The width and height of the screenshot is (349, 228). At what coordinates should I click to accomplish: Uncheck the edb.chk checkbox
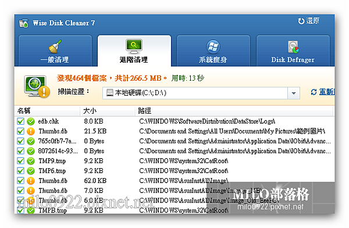pyautogui.click(x=21, y=121)
